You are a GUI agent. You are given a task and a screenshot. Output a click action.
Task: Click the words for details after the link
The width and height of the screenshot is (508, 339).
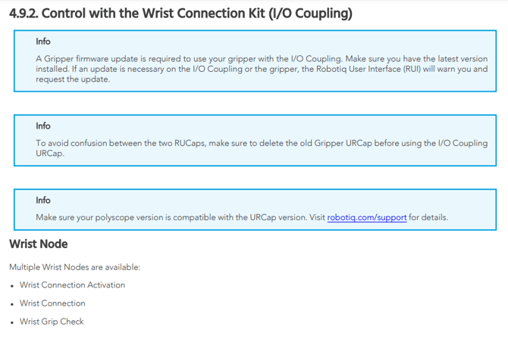tap(428, 217)
